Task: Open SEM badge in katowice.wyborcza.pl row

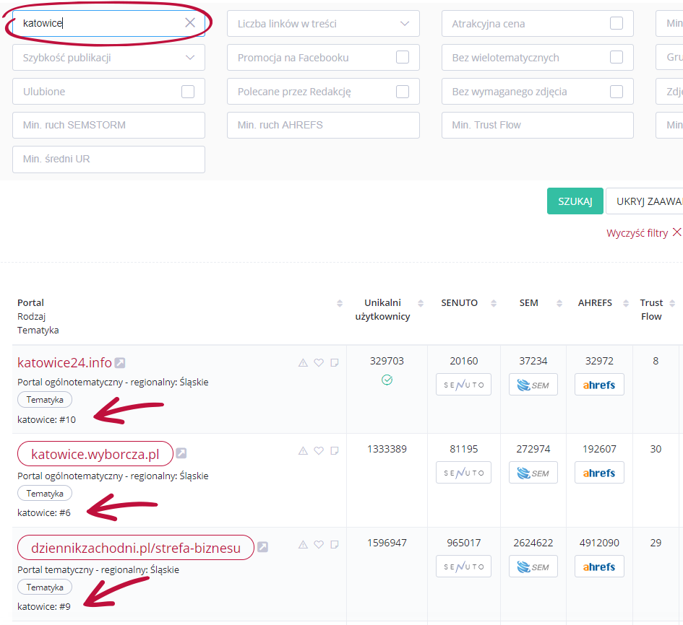Action: (x=533, y=472)
